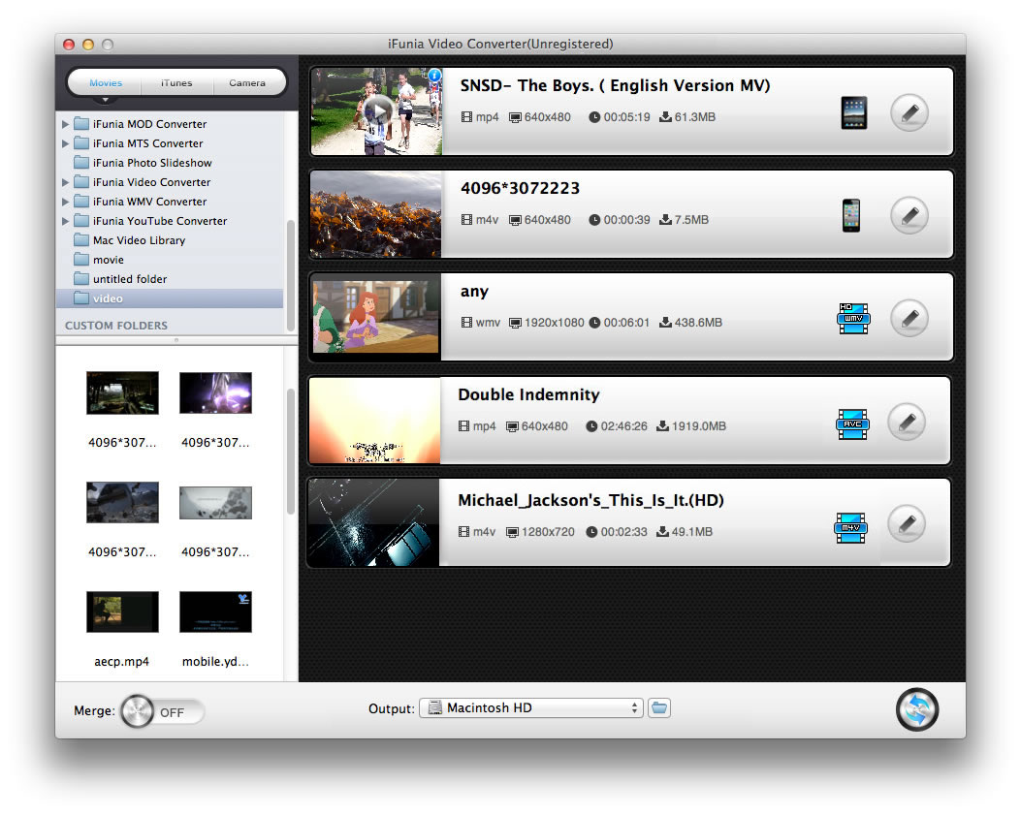The image size is (1021, 815).
Task: Click the title Double Indemnity
Action: [528, 394]
